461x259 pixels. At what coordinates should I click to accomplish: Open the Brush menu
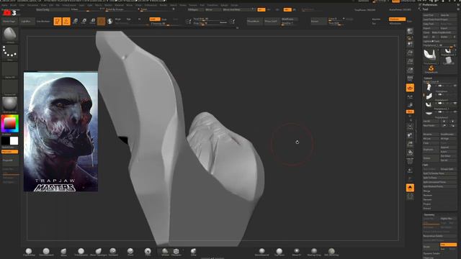point(14,5)
